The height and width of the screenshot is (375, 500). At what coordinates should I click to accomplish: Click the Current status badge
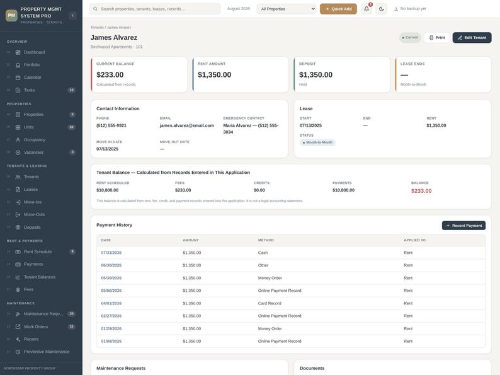click(x=410, y=38)
